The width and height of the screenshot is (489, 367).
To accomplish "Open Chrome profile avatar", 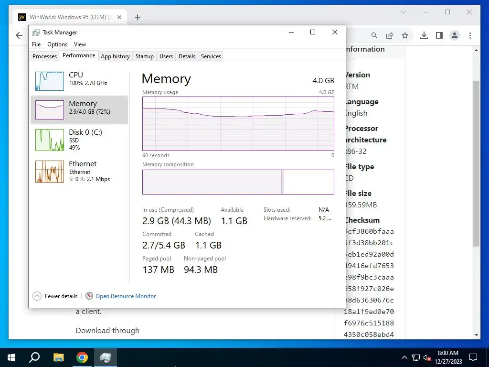I will [455, 35].
